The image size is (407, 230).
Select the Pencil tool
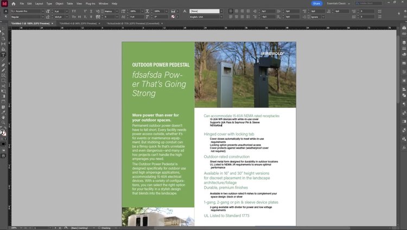(x=3, y=70)
